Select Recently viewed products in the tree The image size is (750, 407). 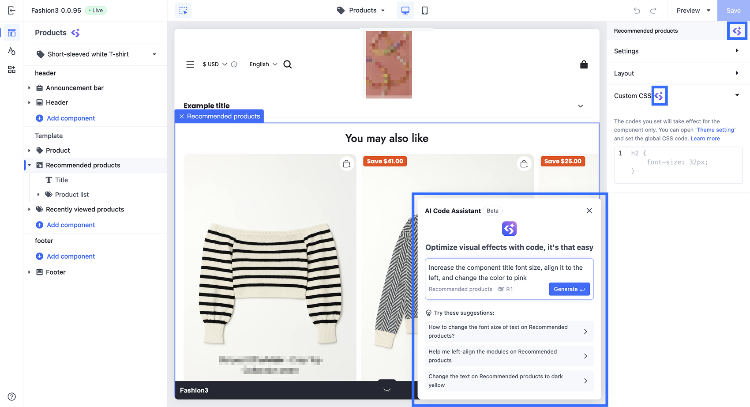point(85,209)
